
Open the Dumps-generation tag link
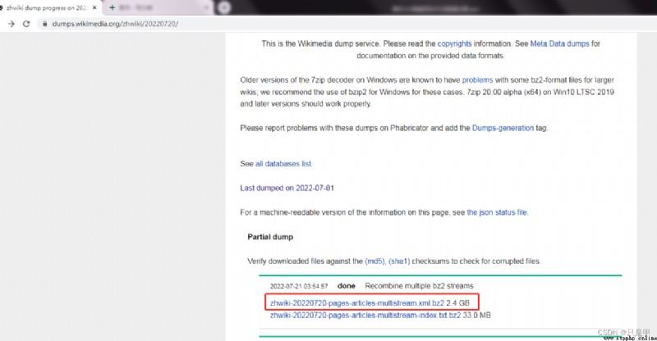tap(503, 128)
